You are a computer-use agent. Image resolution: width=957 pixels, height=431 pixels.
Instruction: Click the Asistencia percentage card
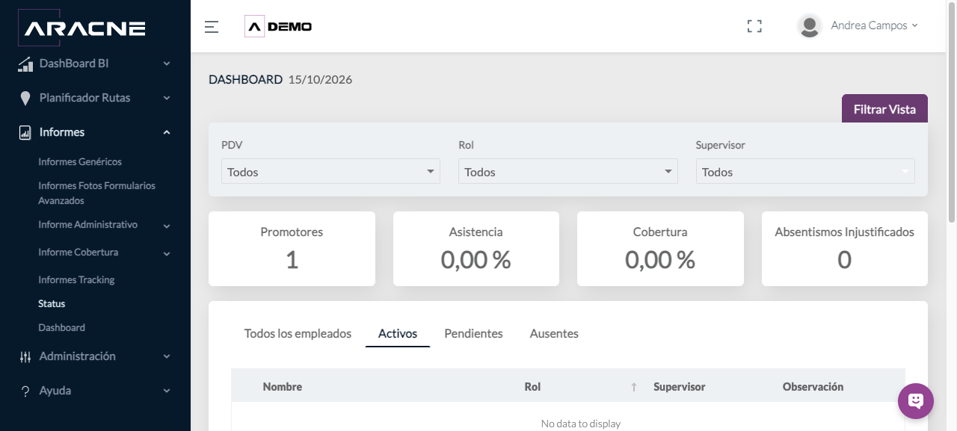(x=476, y=248)
